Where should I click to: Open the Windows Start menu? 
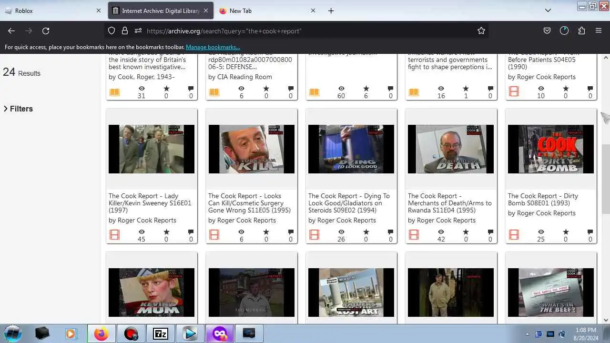click(x=12, y=333)
